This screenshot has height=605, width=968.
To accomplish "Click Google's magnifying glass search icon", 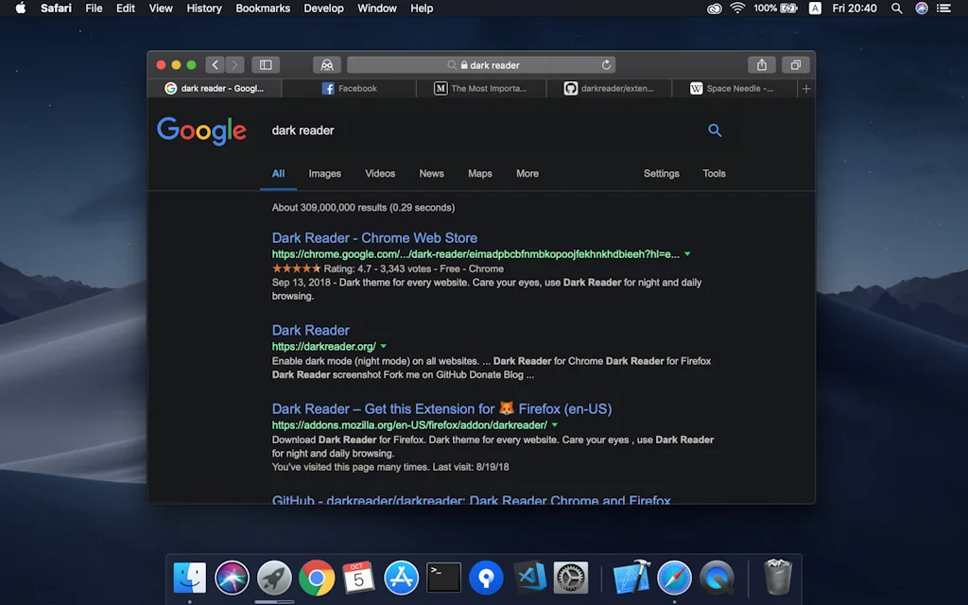I will point(715,130).
